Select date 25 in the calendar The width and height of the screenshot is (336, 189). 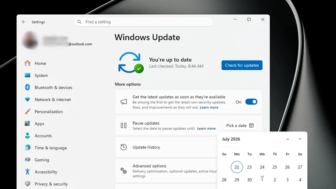click(x=275, y=167)
